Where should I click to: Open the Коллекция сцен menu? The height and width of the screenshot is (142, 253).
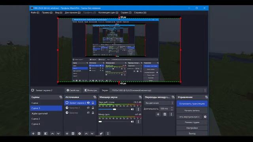point(108,13)
